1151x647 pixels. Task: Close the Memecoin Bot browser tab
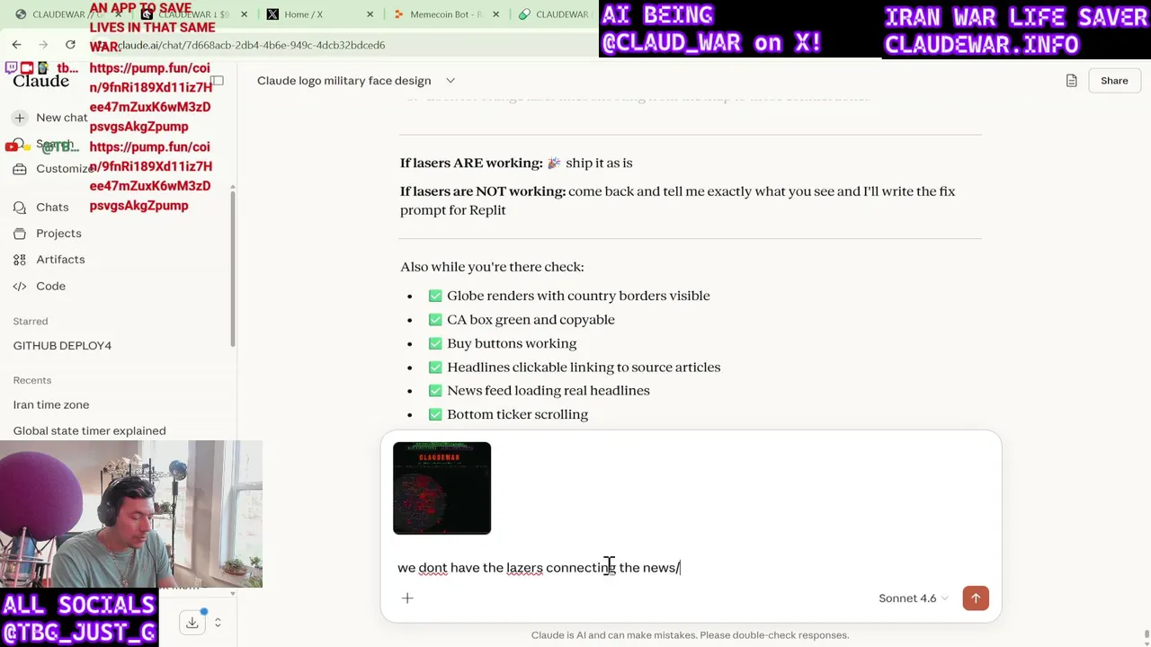point(495,14)
